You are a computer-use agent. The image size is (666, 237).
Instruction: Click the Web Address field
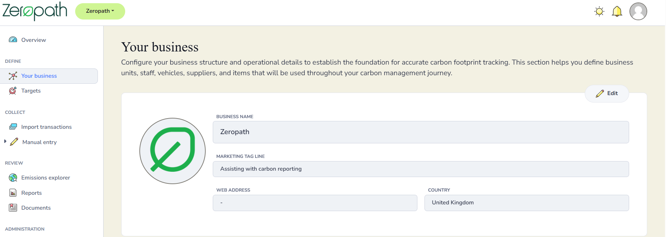(315, 203)
